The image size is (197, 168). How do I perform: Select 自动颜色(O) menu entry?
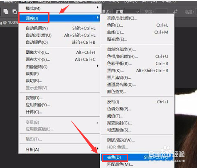59,42
